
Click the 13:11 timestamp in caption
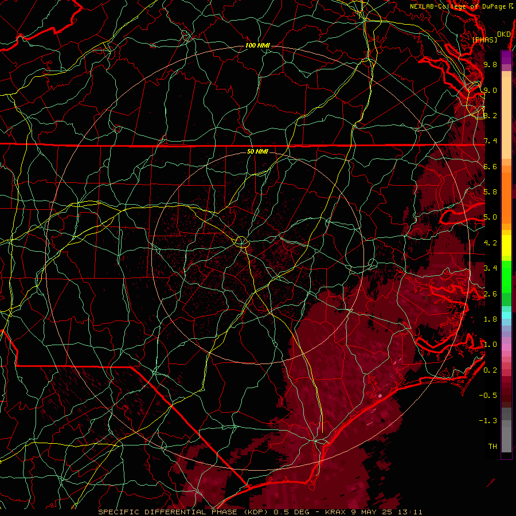click(411, 512)
